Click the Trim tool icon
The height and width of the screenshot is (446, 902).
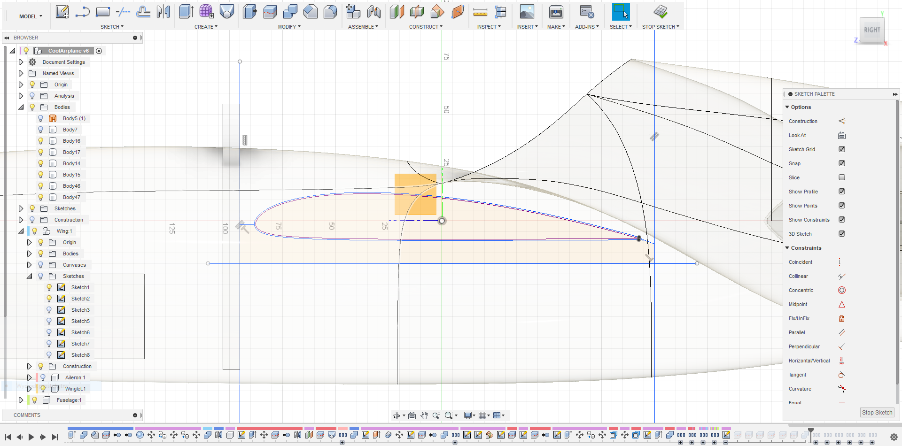(123, 12)
